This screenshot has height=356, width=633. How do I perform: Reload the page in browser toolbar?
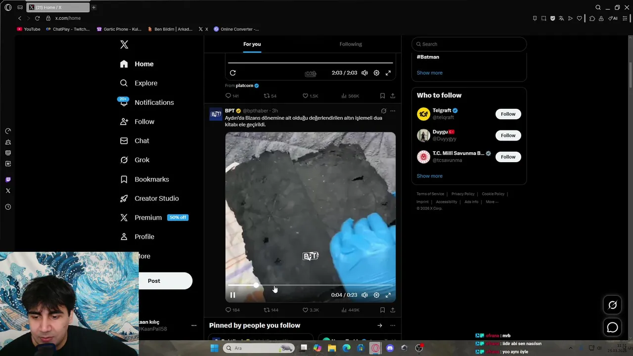coord(37,18)
